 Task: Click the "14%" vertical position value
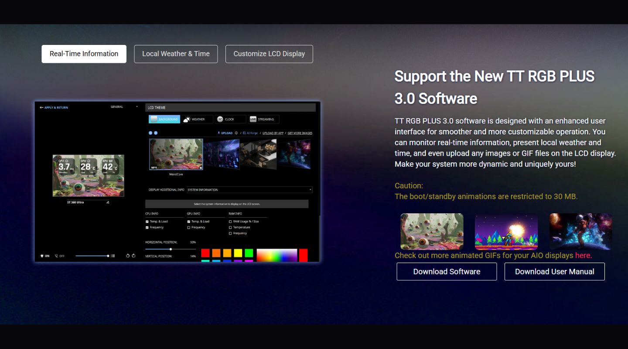(193, 256)
